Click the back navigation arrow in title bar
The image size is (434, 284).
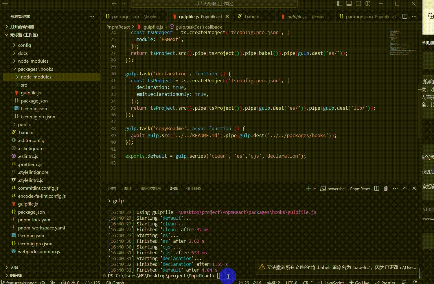(x=114, y=4)
